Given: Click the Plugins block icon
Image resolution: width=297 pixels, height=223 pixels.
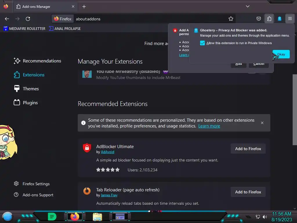Looking at the screenshot, I should coord(17,102).
